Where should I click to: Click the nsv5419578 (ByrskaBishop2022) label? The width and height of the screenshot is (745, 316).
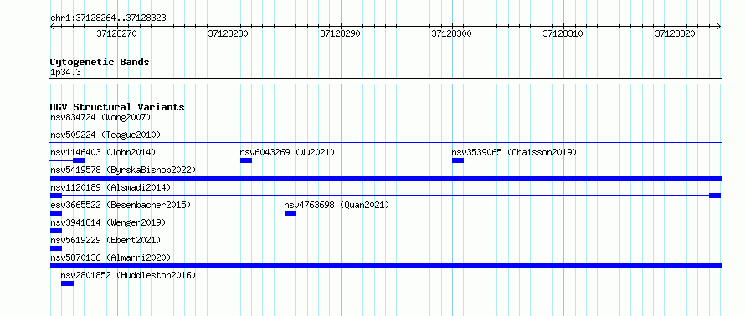pos(123,170)
